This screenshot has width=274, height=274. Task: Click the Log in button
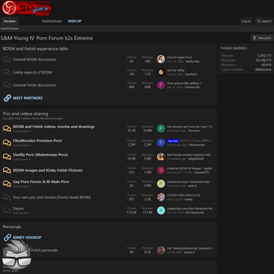tap(246, 21)
